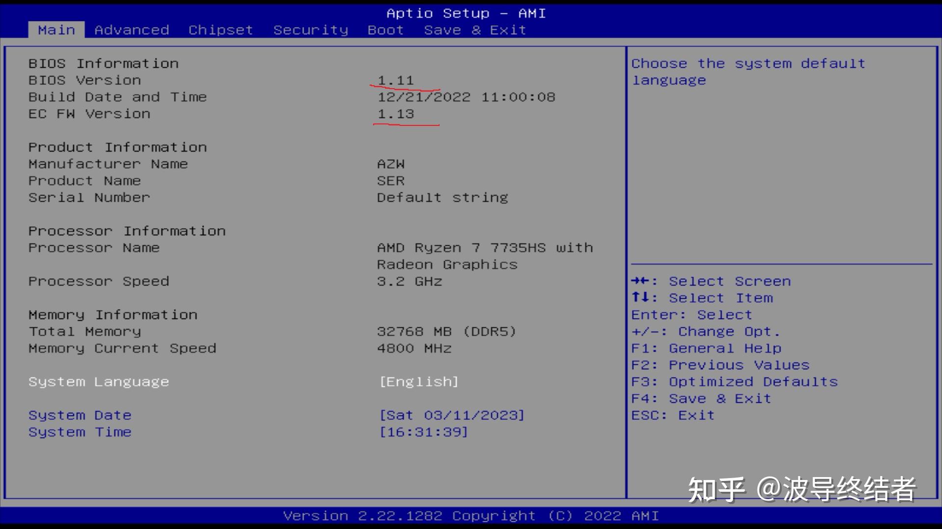Switch to the Boot tab

click(386, 30)
